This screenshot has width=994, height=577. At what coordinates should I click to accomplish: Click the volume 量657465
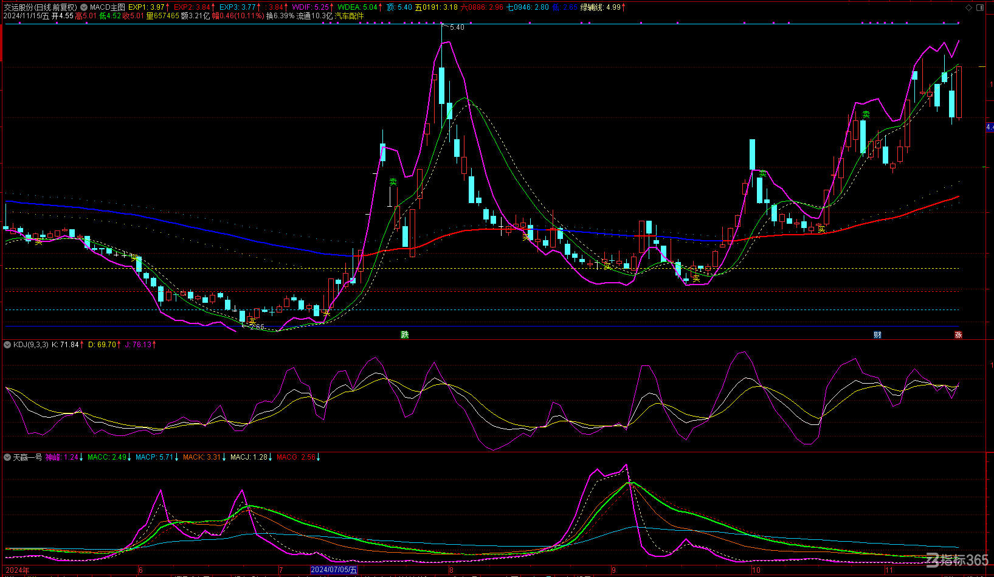pos(163,16)
